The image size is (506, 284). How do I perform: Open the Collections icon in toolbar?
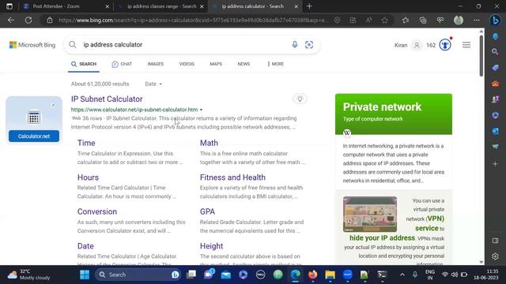click(x=423, y=20)
